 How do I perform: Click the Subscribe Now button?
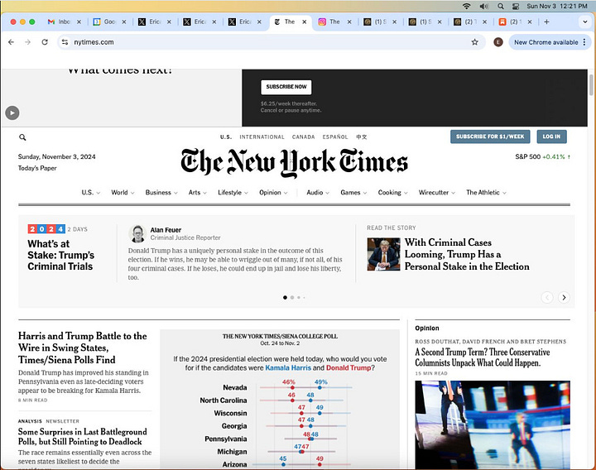click(286, 87)
